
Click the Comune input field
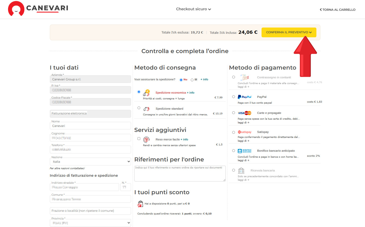click(x=90, y=199)
